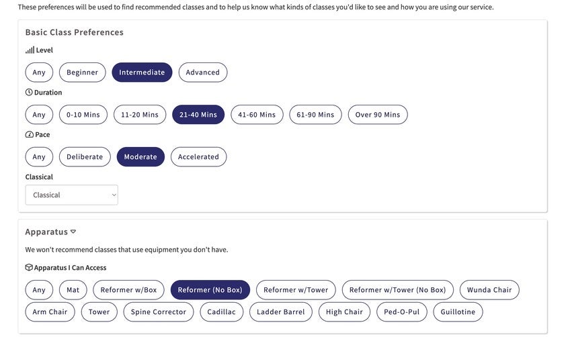570x337 pixels.
Task: Toggle Reformer w/Tower (No Box) apparatus
Action: tap(397, 290)
